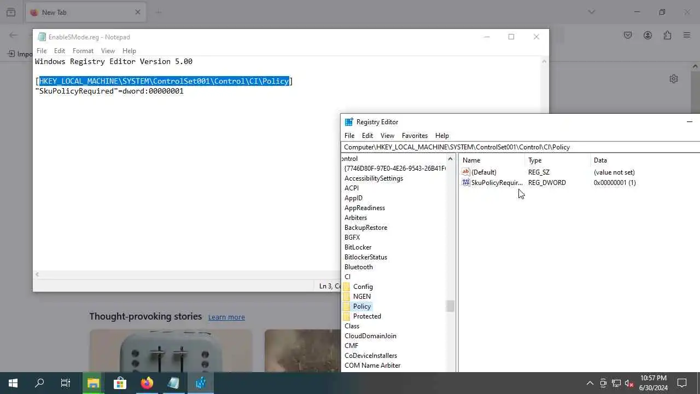Click the Data column header

645,160
